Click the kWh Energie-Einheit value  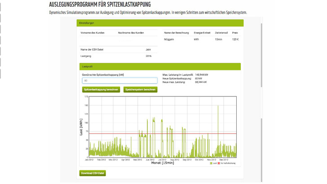tap(196, 39)
